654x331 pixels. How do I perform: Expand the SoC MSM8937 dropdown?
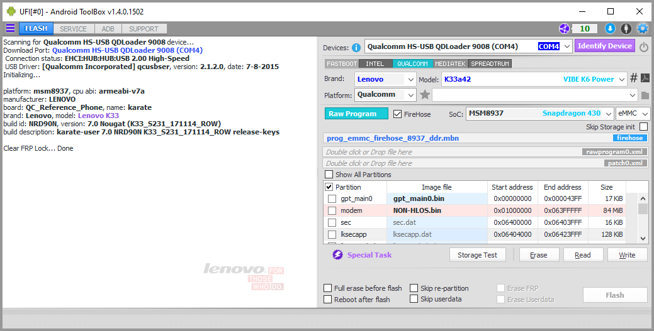tap(609, 113)
